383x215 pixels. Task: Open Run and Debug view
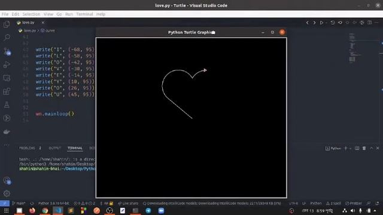(7, 64)
